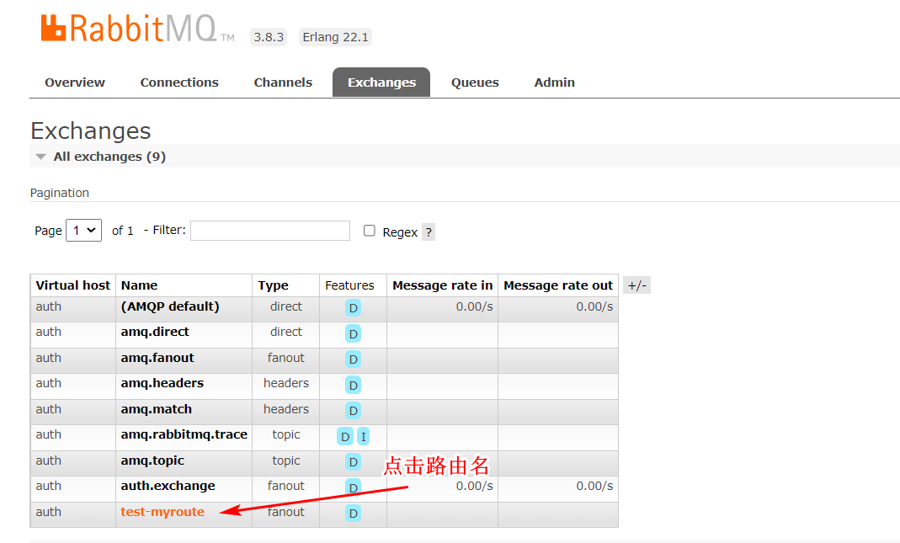Click the auth virtual host in test-myroute row
The image size is (900, 543).
pos(48,512)
